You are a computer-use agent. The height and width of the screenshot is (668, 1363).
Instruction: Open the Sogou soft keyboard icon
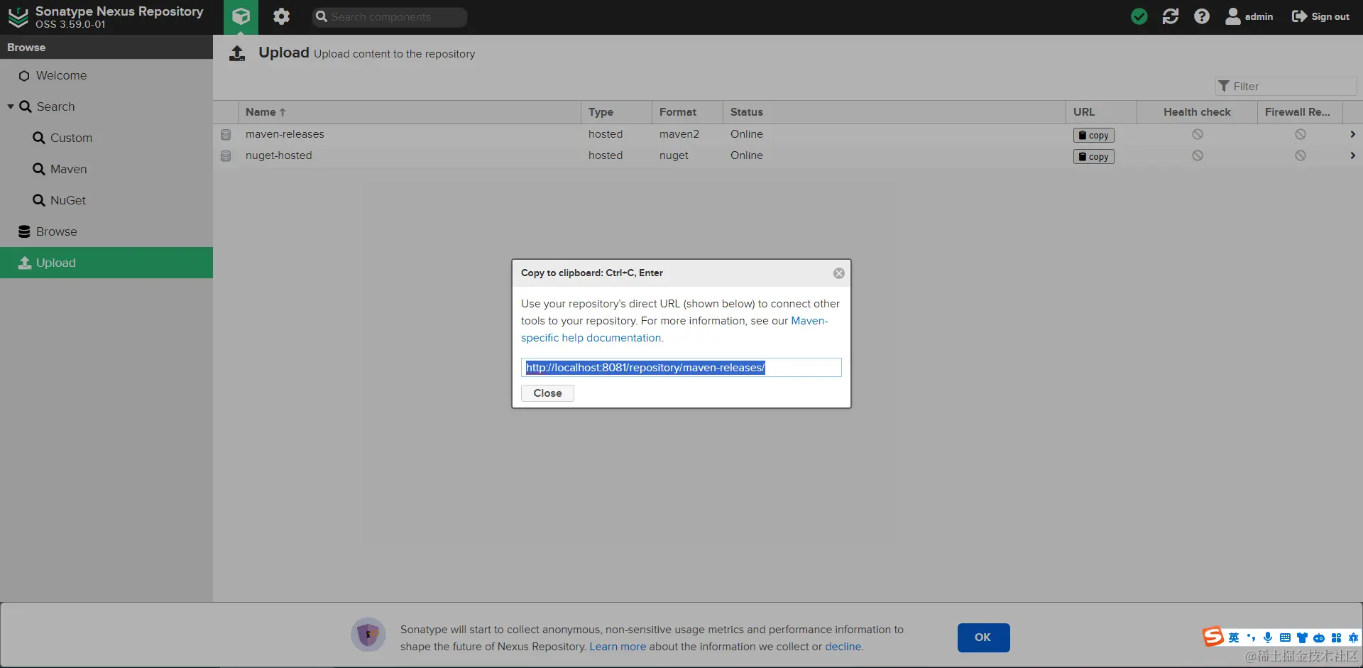coord(1285,637)
